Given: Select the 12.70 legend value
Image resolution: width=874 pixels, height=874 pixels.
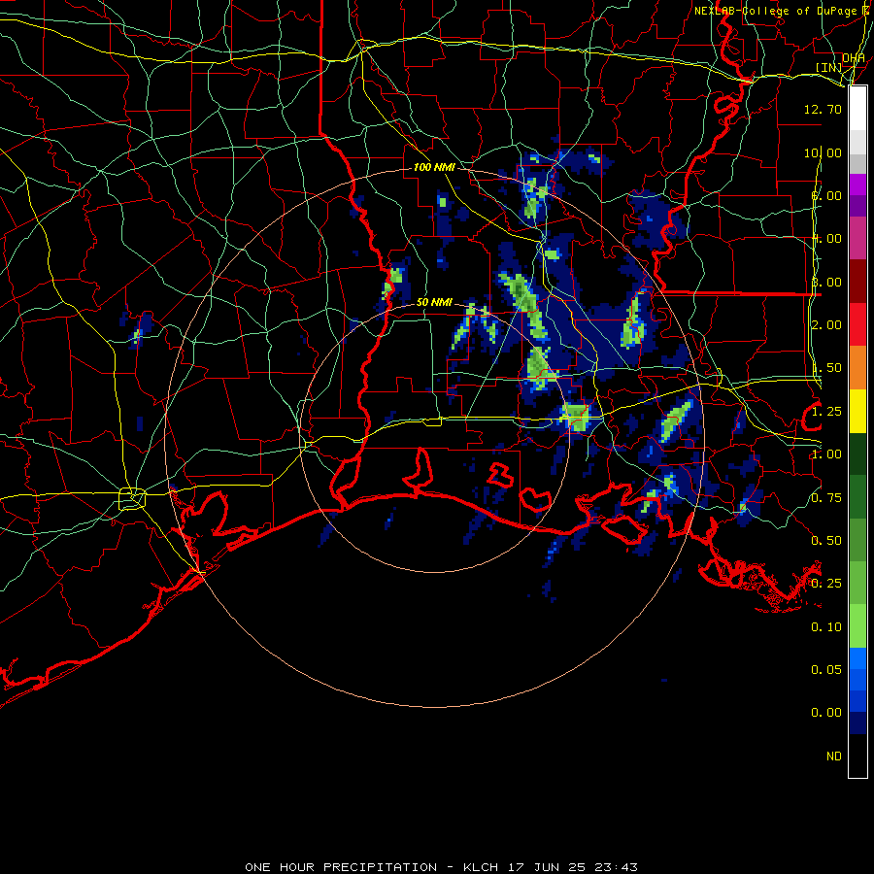Looking at the screenshot, I should [823, 109].
